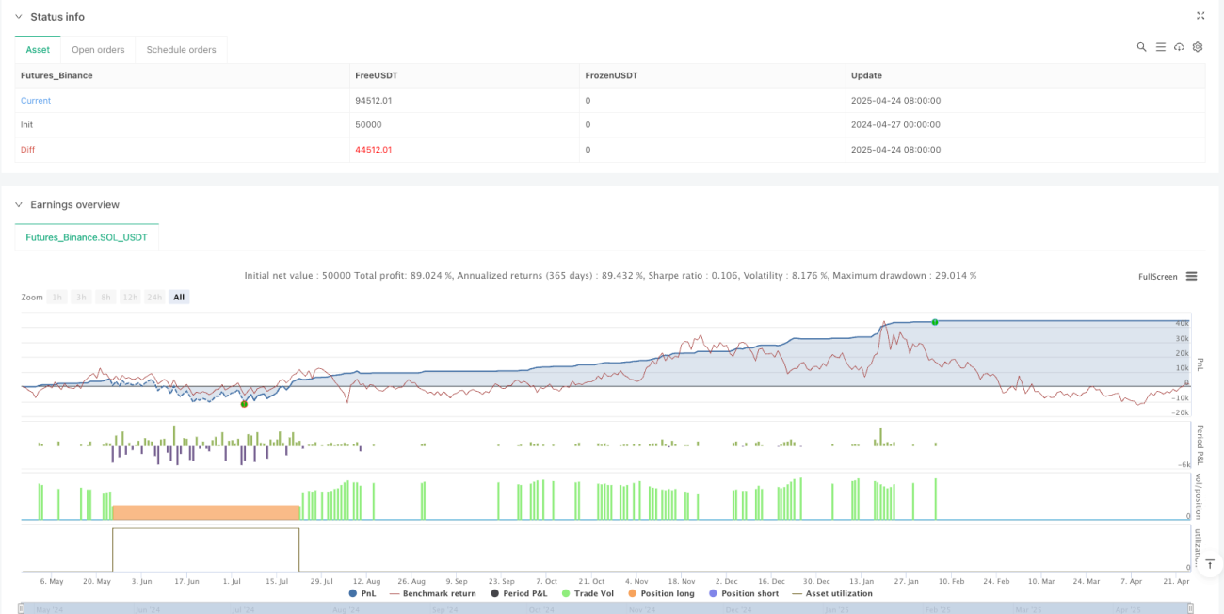Select the Futures_Binance.SOL_USDT tab

point(88,237)
